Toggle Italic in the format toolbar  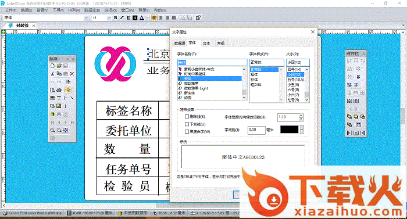coord(122,17)
